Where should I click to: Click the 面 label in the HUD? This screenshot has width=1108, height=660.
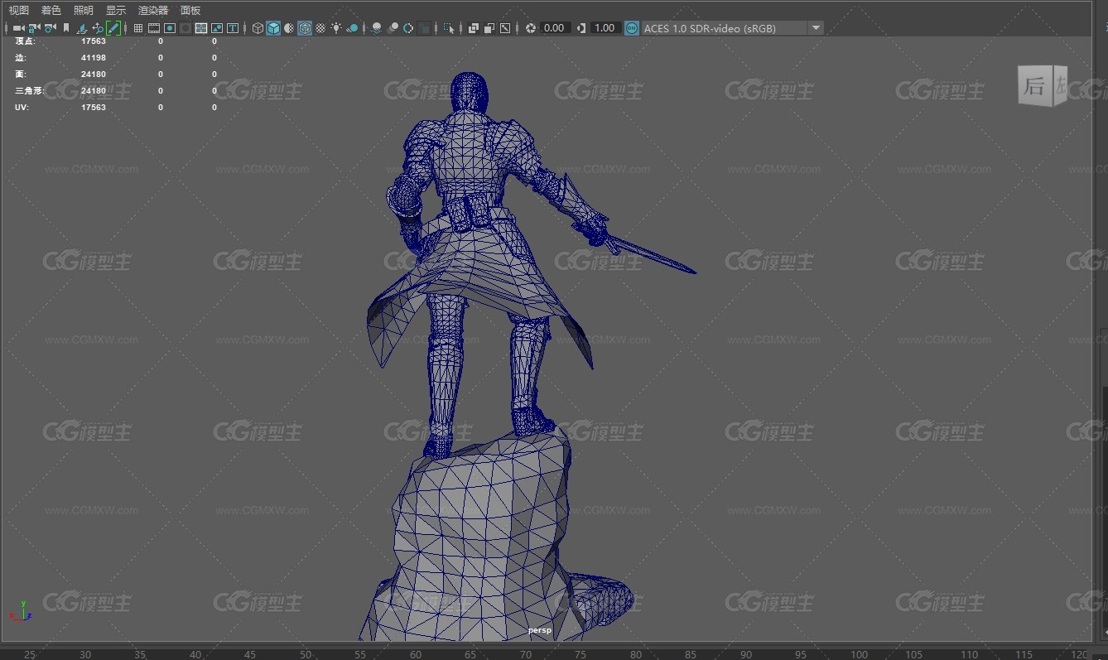(x=20, y=75)
